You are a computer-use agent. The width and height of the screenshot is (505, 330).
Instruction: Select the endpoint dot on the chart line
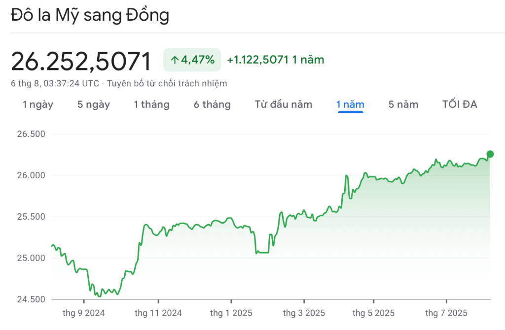click(490, 154)
